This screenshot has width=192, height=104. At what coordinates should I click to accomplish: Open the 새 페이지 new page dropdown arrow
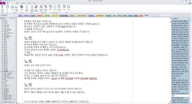[189, 19]
